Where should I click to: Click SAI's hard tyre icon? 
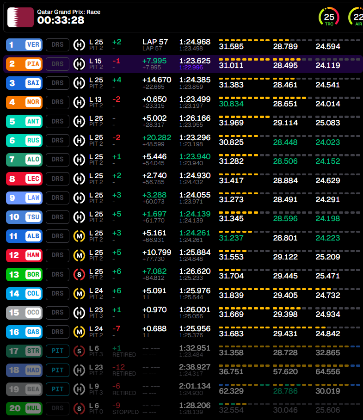click(79, 83)
